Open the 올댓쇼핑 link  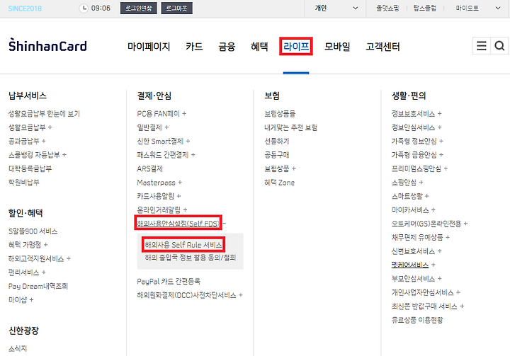tap(387, 8)
